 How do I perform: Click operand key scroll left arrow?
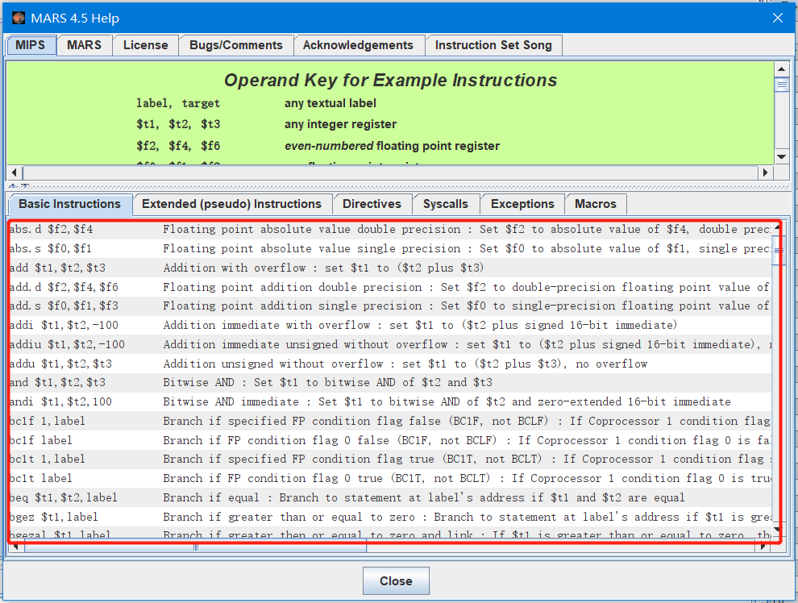(15, 173)
